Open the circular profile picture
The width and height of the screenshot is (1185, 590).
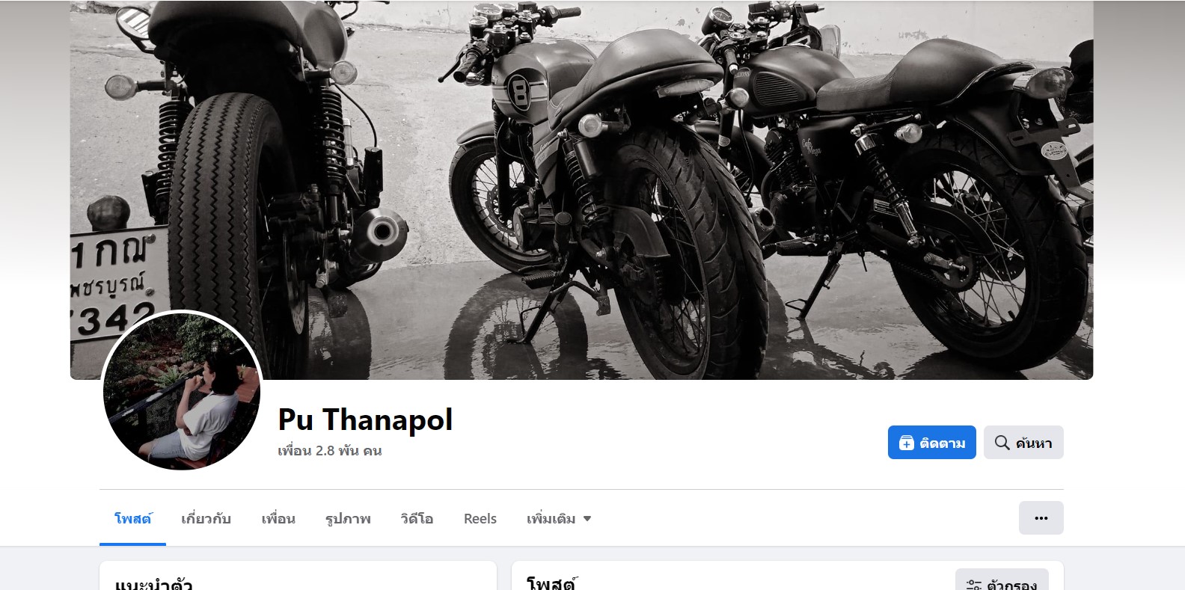coord(182,390)
